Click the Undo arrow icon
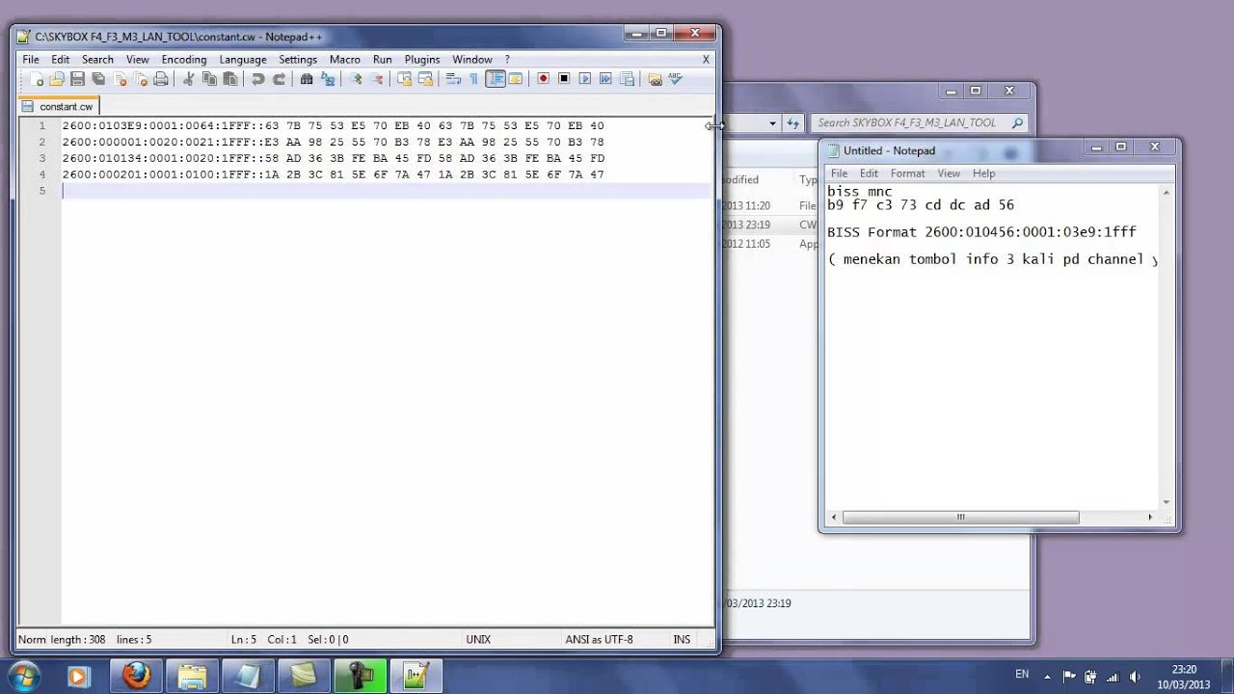This screenshot has width=1234, height=694. pos(257,79)
